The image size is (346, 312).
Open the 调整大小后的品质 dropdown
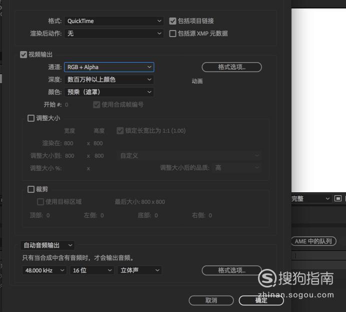[x=237, y=168]
